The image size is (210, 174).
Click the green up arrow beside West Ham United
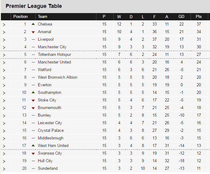point(33,145)
